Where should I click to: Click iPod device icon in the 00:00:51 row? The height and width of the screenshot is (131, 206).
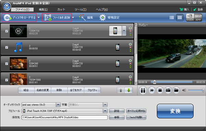point(117,63)
